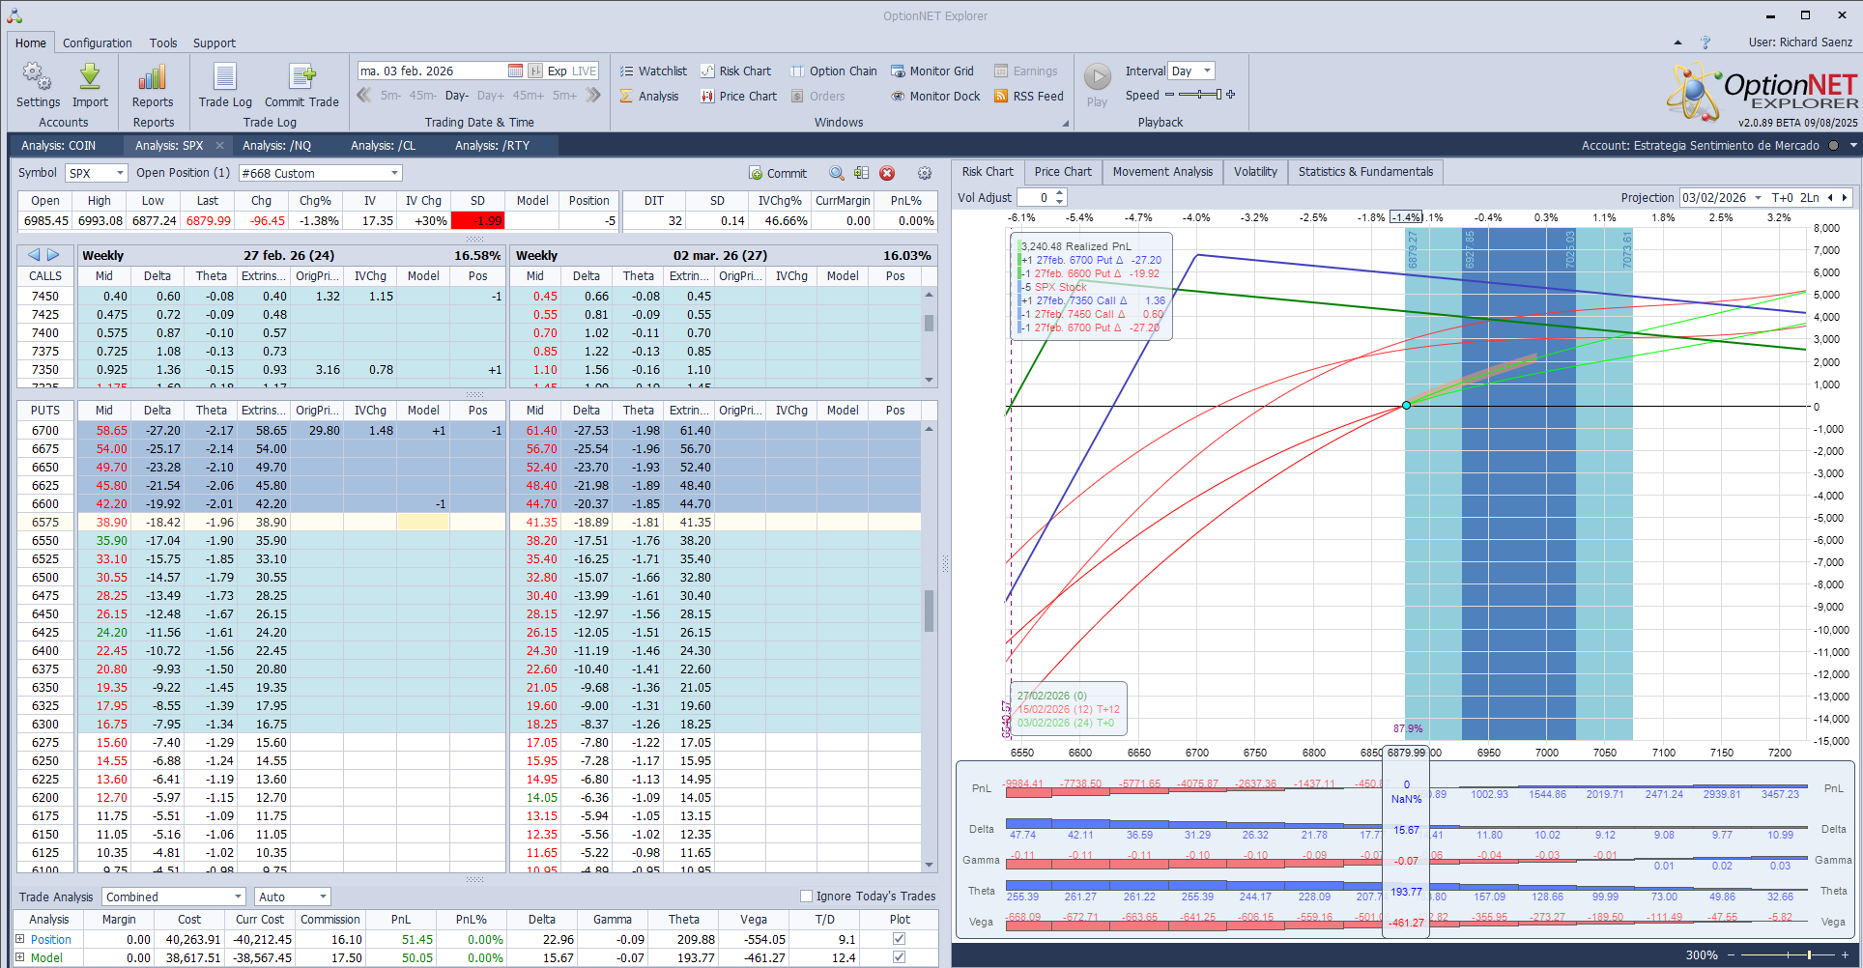The width and height of the screenshot is (1863, 968).
Task: Click the Commit Trade ribbon icon
Action: coord(301,86)
